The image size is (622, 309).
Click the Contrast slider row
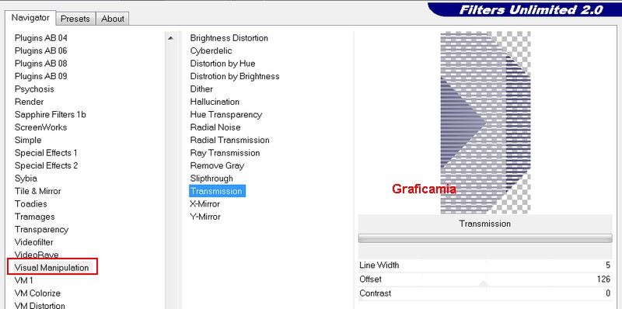pos(484,293)
